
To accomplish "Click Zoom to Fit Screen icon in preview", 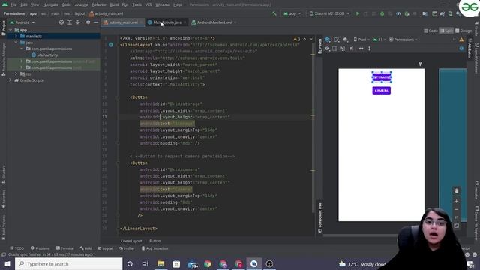I will tap(457, 226).
